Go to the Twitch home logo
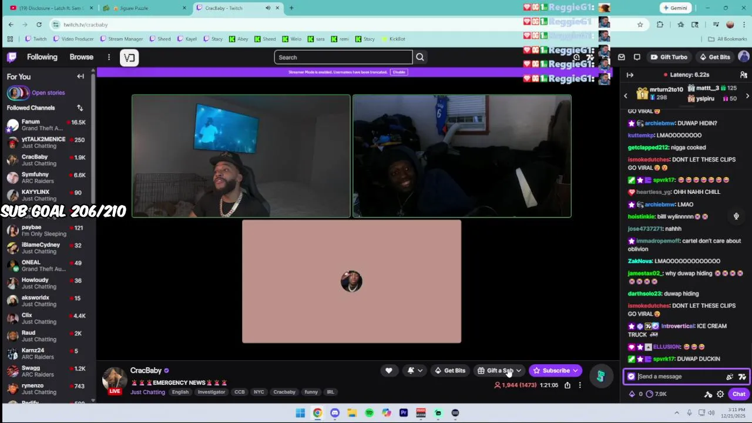Screen dimensions: 752x423 [12, 57]
